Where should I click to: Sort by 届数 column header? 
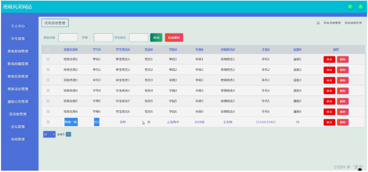(297, 50)
